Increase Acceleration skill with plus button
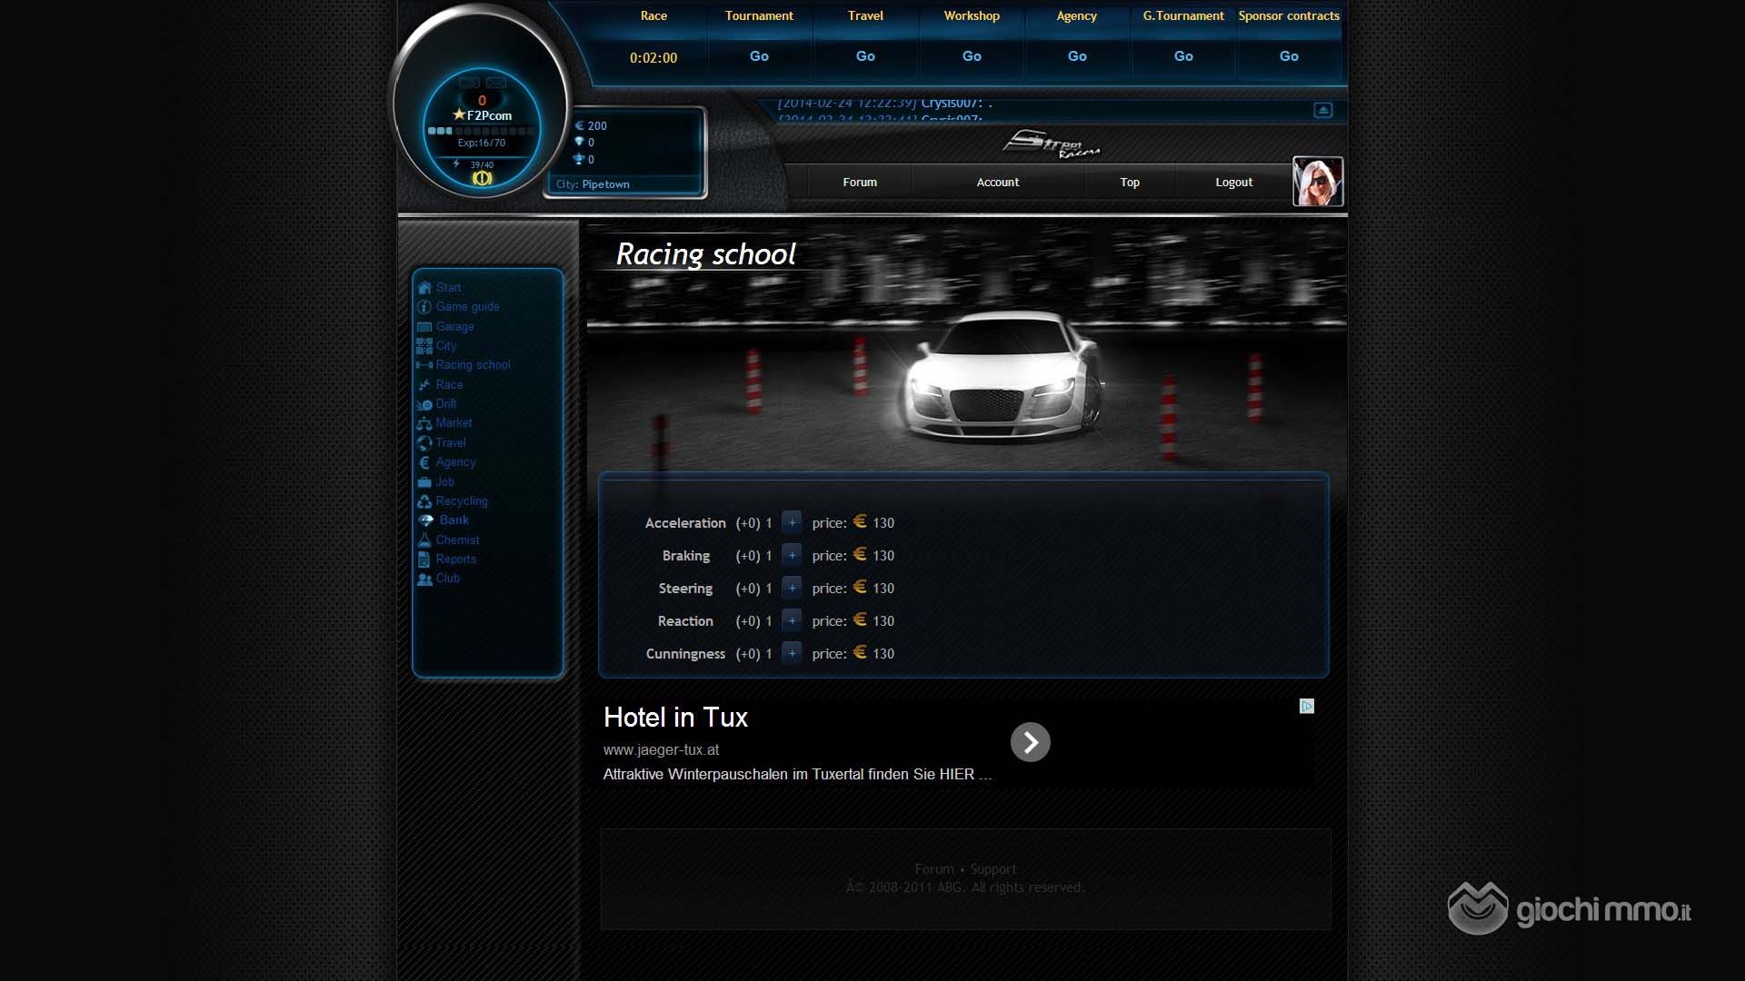This screenshot has width=1745, height=981. (792, 522)
